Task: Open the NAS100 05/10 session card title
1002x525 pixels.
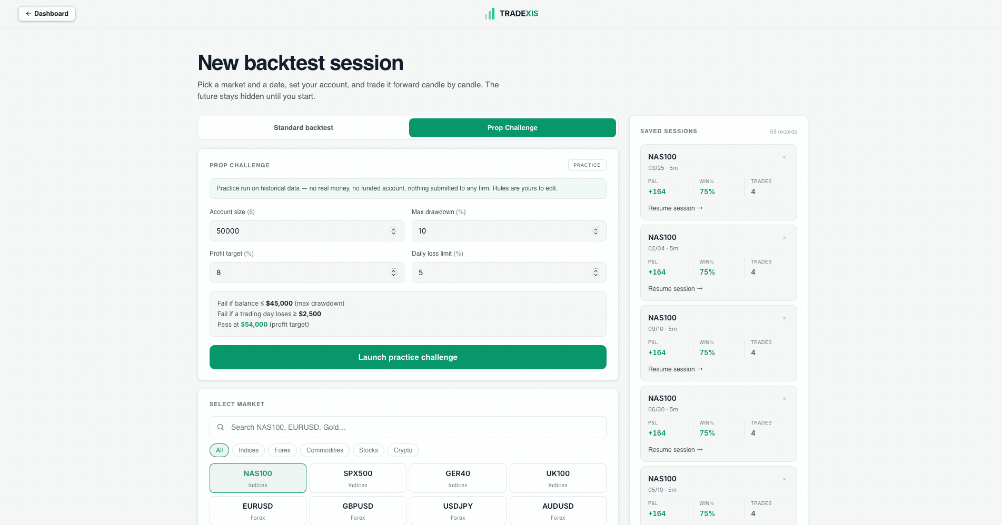Action: 662,479
